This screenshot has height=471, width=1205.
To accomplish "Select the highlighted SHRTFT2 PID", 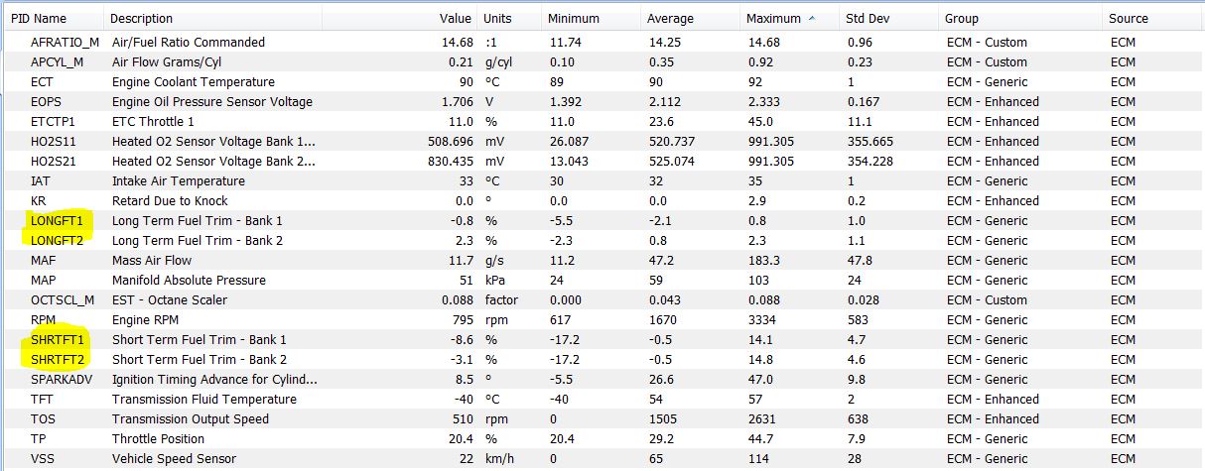I will click(x=58, y=359).
